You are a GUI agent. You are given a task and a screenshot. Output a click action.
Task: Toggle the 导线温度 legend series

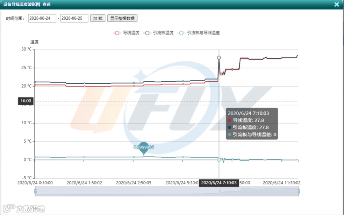126,33
